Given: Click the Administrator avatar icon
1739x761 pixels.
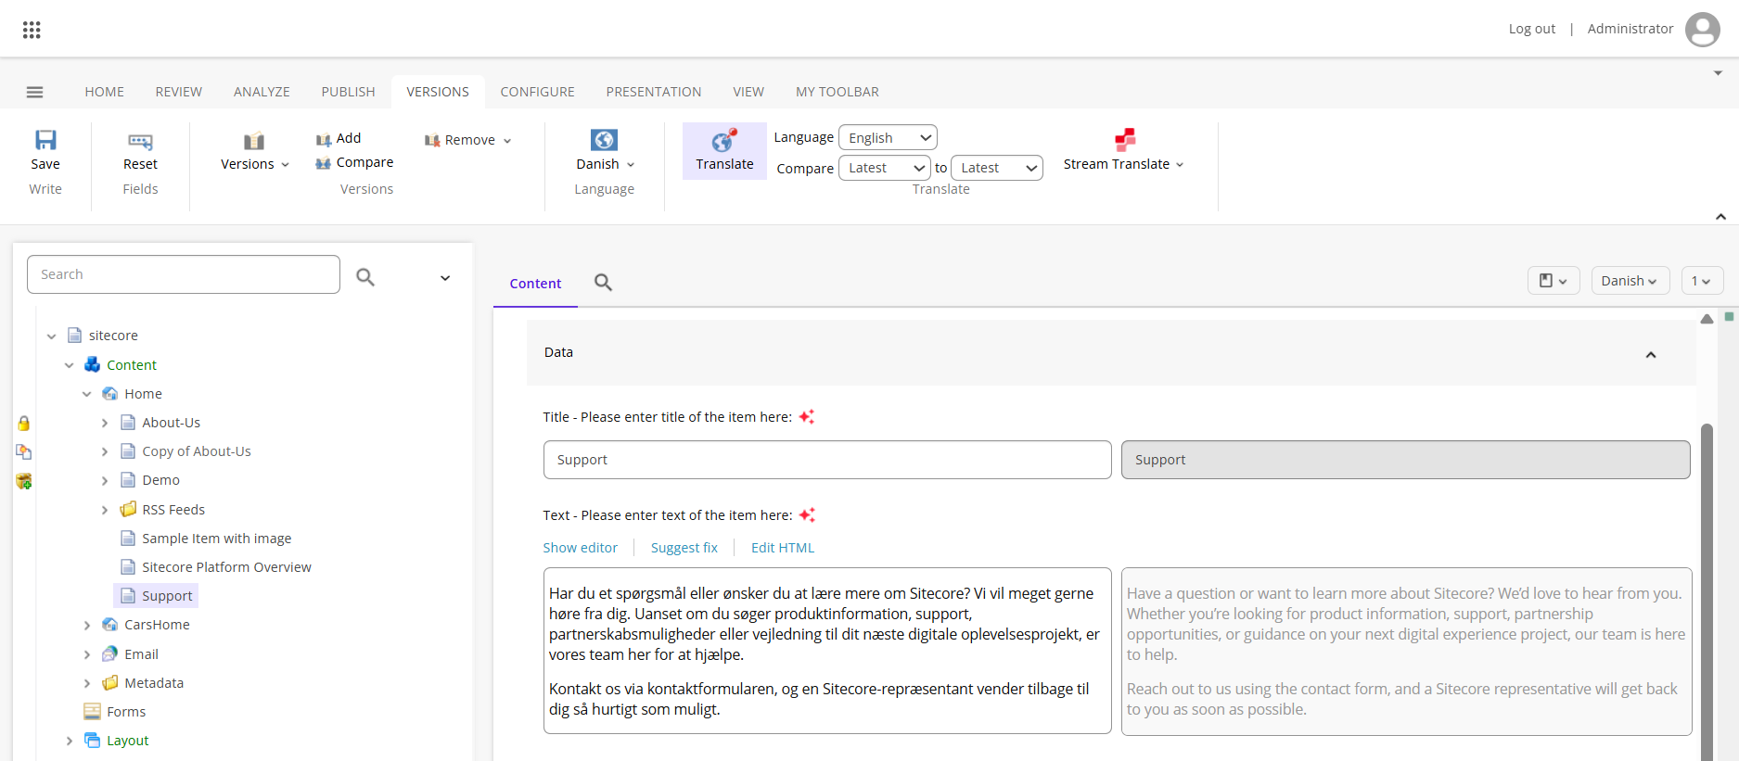Looking at the screenshot, I should (x=1703, y=30).
